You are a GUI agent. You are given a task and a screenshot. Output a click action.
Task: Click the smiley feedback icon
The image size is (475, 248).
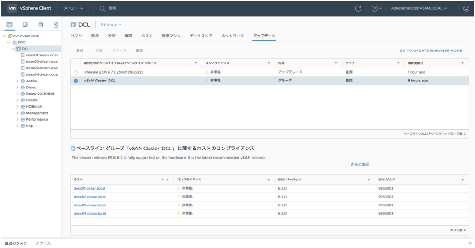466,8
